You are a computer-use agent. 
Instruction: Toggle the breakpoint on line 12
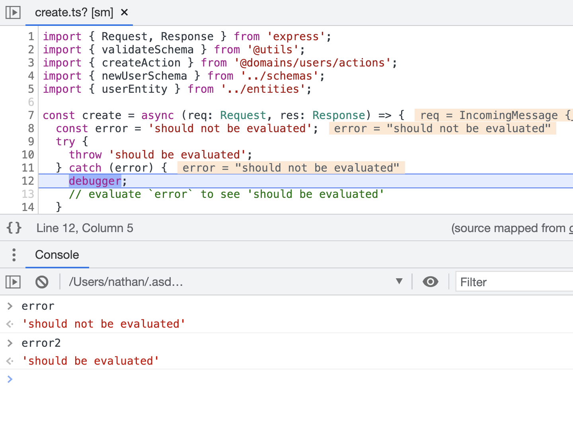[28, 181]
